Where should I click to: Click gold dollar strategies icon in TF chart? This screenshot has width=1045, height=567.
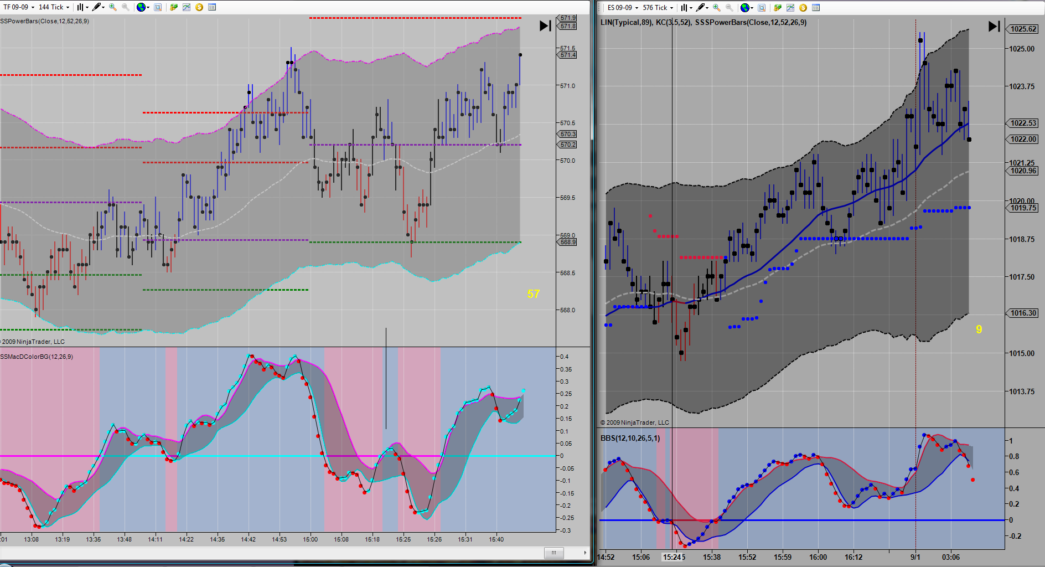[x=199, y=7]
